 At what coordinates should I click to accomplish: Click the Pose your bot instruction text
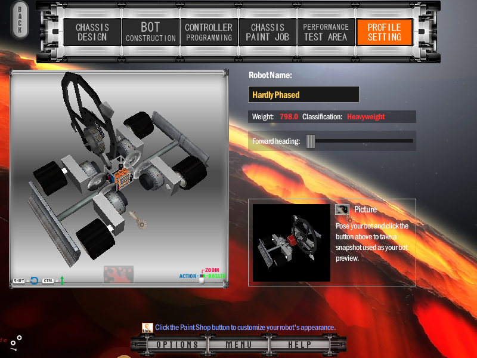[x=372, y=242]
